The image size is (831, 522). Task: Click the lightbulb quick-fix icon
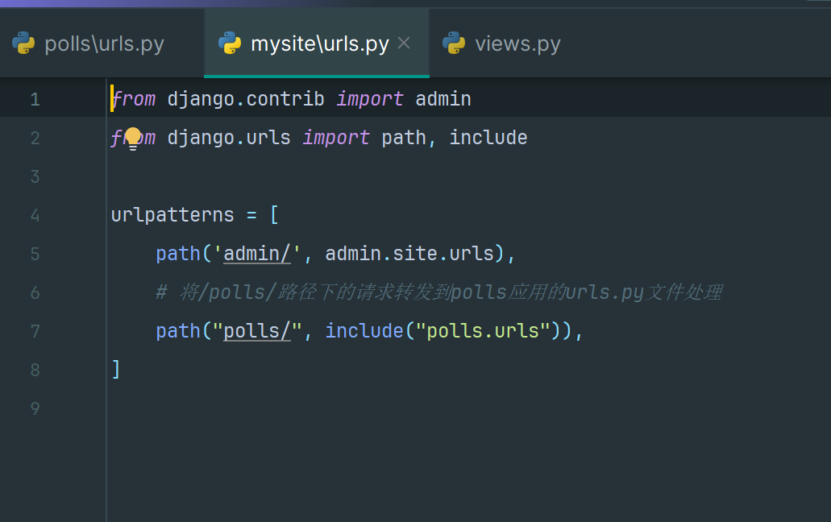(x=133, y=138)
